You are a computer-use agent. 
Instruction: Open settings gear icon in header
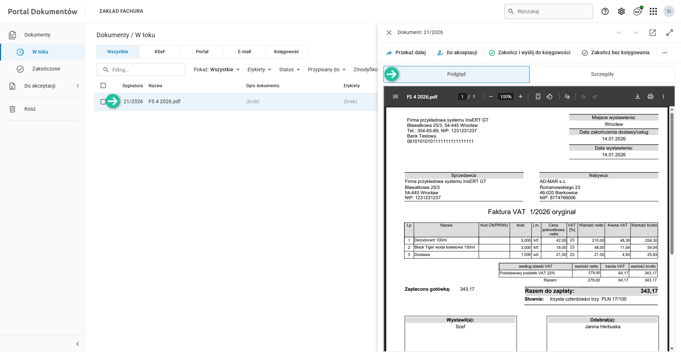pyautogui.click(x=621, y=11)
